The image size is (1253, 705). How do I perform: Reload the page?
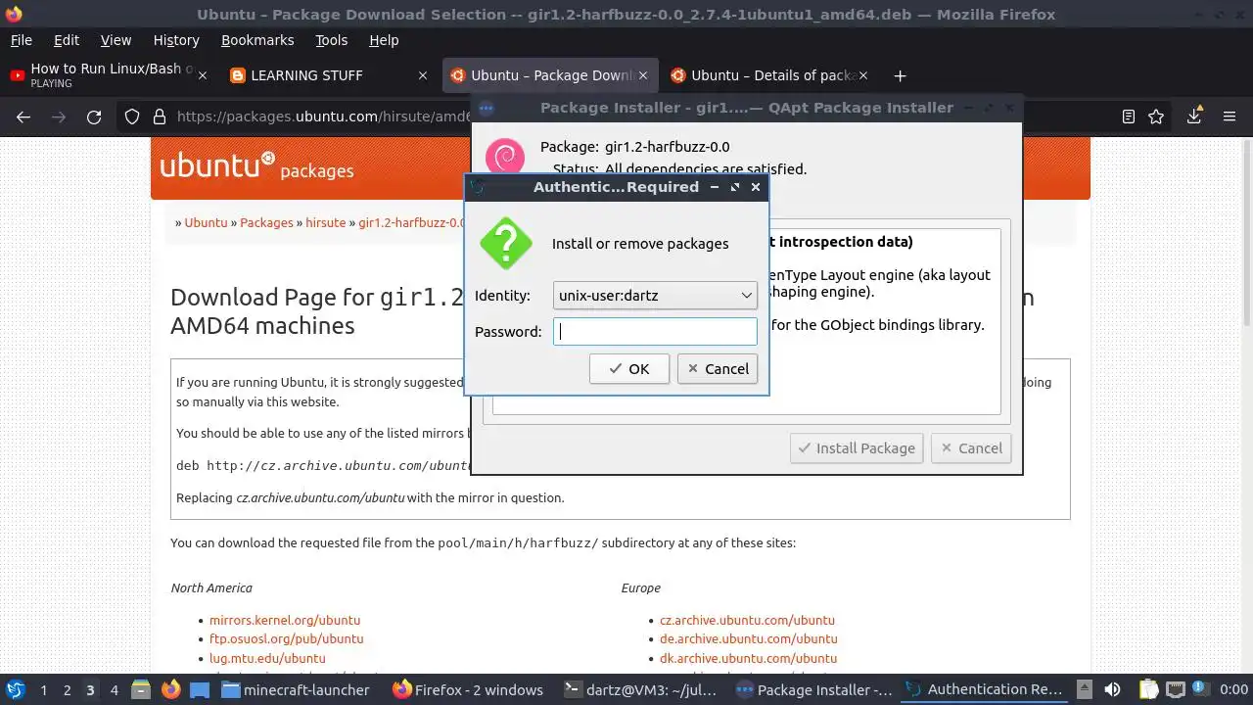94,117
